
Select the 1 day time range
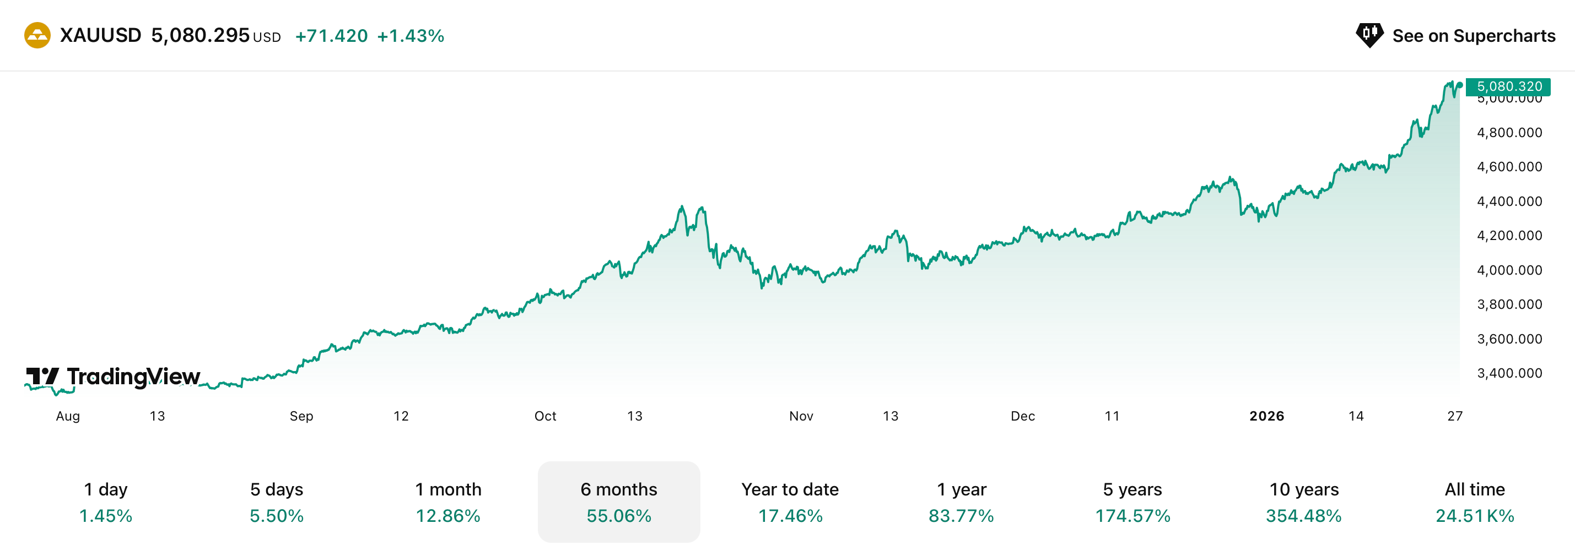pos(106,502)
